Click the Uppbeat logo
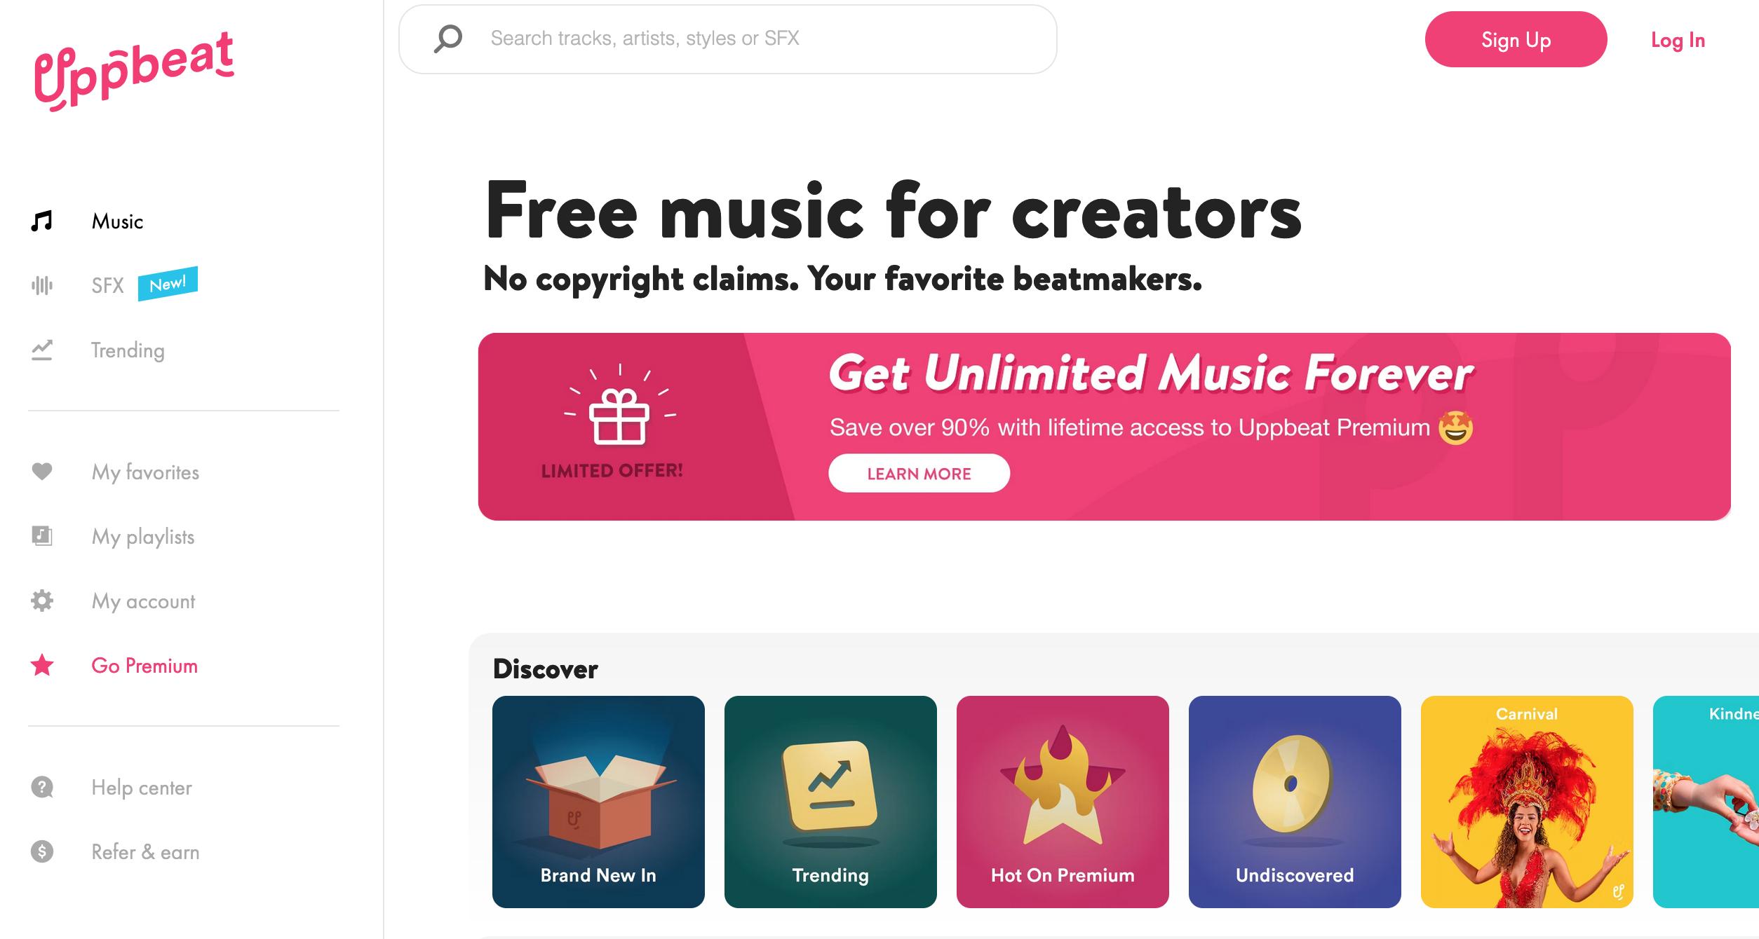 point(134,71)
